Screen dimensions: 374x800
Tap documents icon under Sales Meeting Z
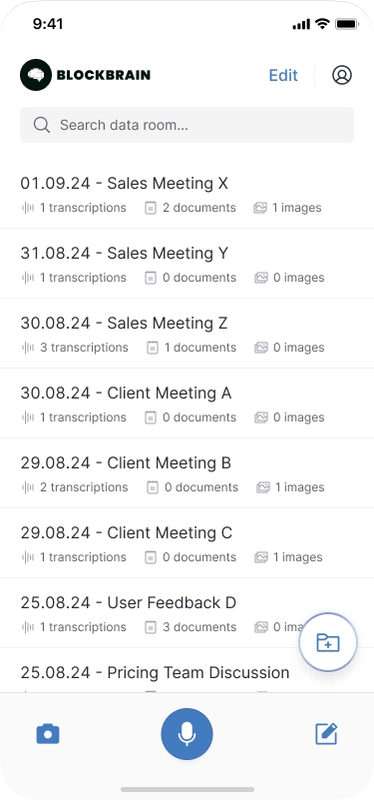[x=152, y=348]
